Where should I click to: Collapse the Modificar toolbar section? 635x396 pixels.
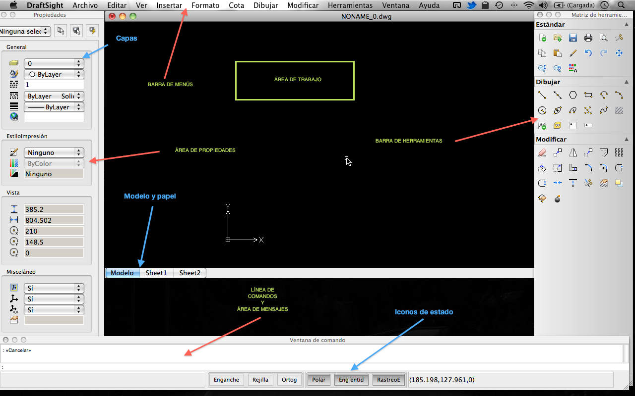tap(626, 140)
